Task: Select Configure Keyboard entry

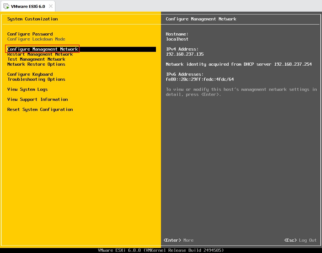Action: tap(30, 74)
